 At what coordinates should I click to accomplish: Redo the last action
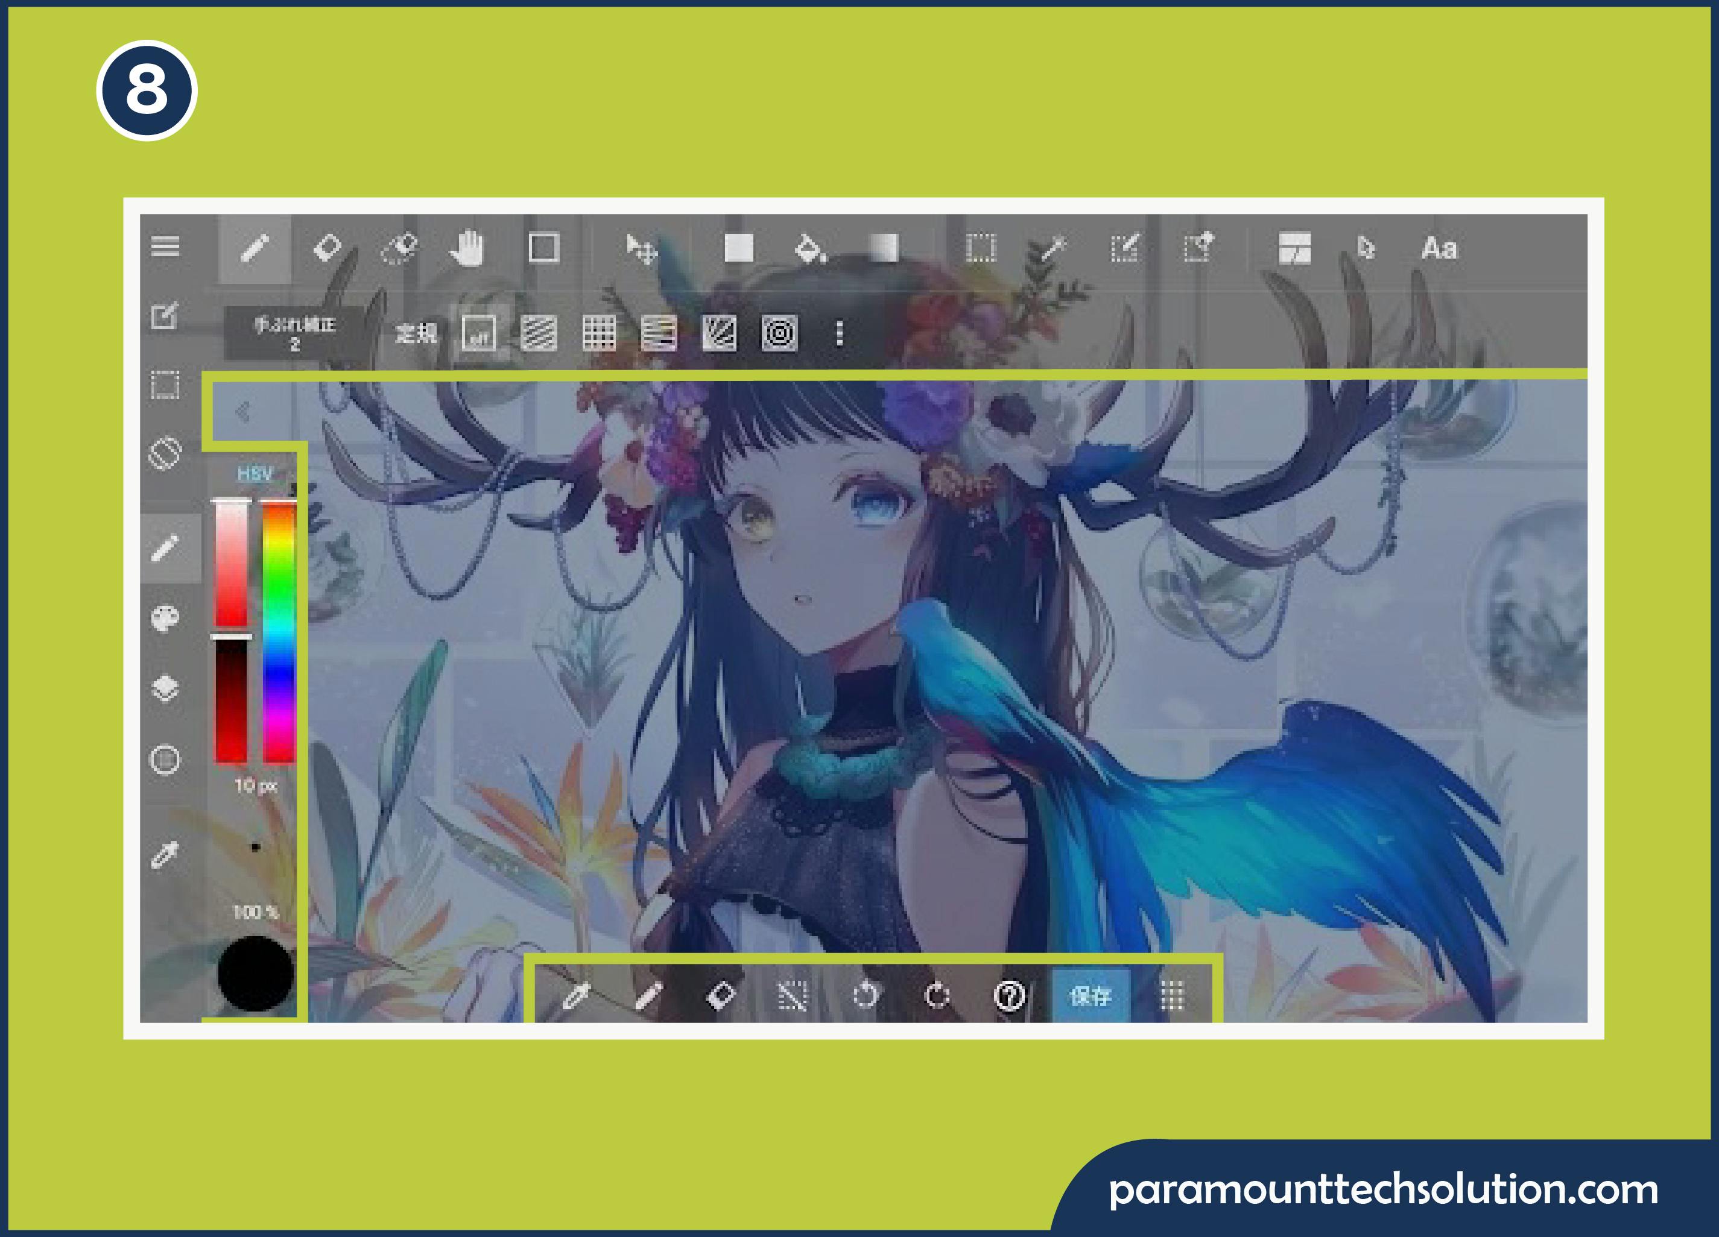pos(937,995)
